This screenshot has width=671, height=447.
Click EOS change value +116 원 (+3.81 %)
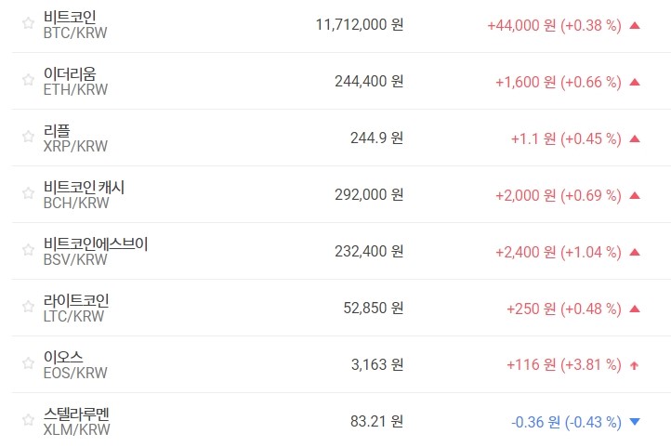(x=563, y=365)
